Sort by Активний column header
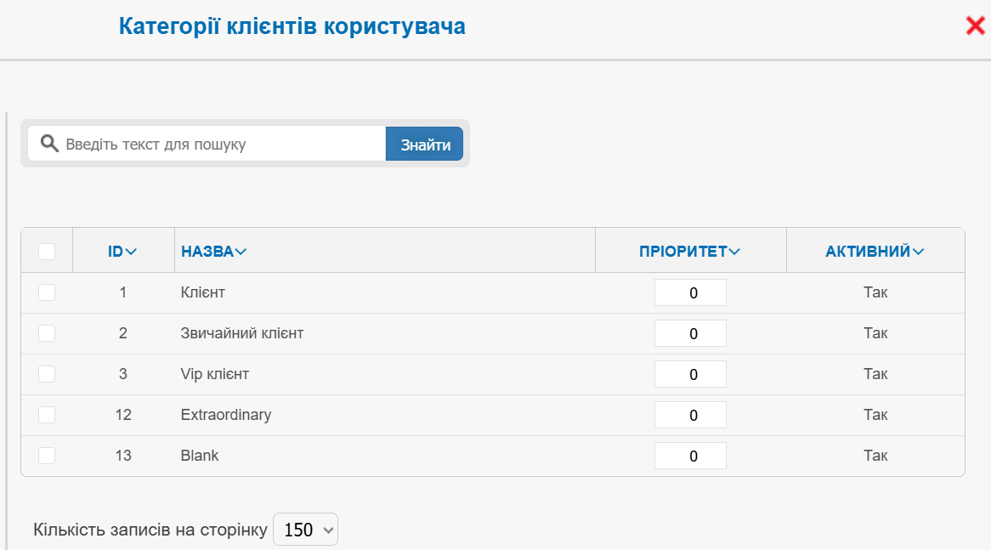This screenshot has width=991, height=550. [x=875, y=252]
